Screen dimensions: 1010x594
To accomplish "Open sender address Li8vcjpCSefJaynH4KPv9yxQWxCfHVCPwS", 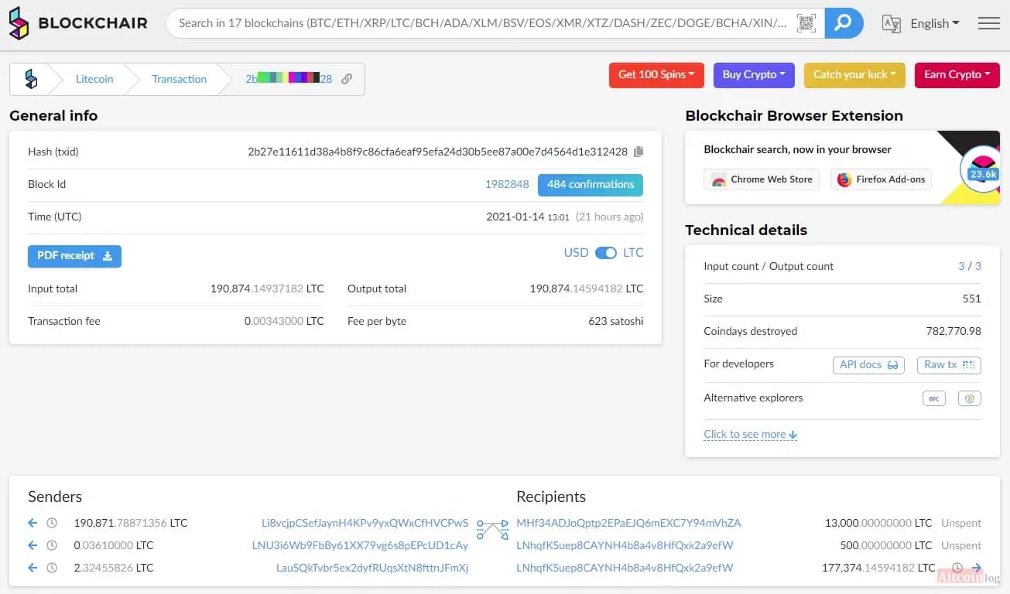I will pos(365,523).
